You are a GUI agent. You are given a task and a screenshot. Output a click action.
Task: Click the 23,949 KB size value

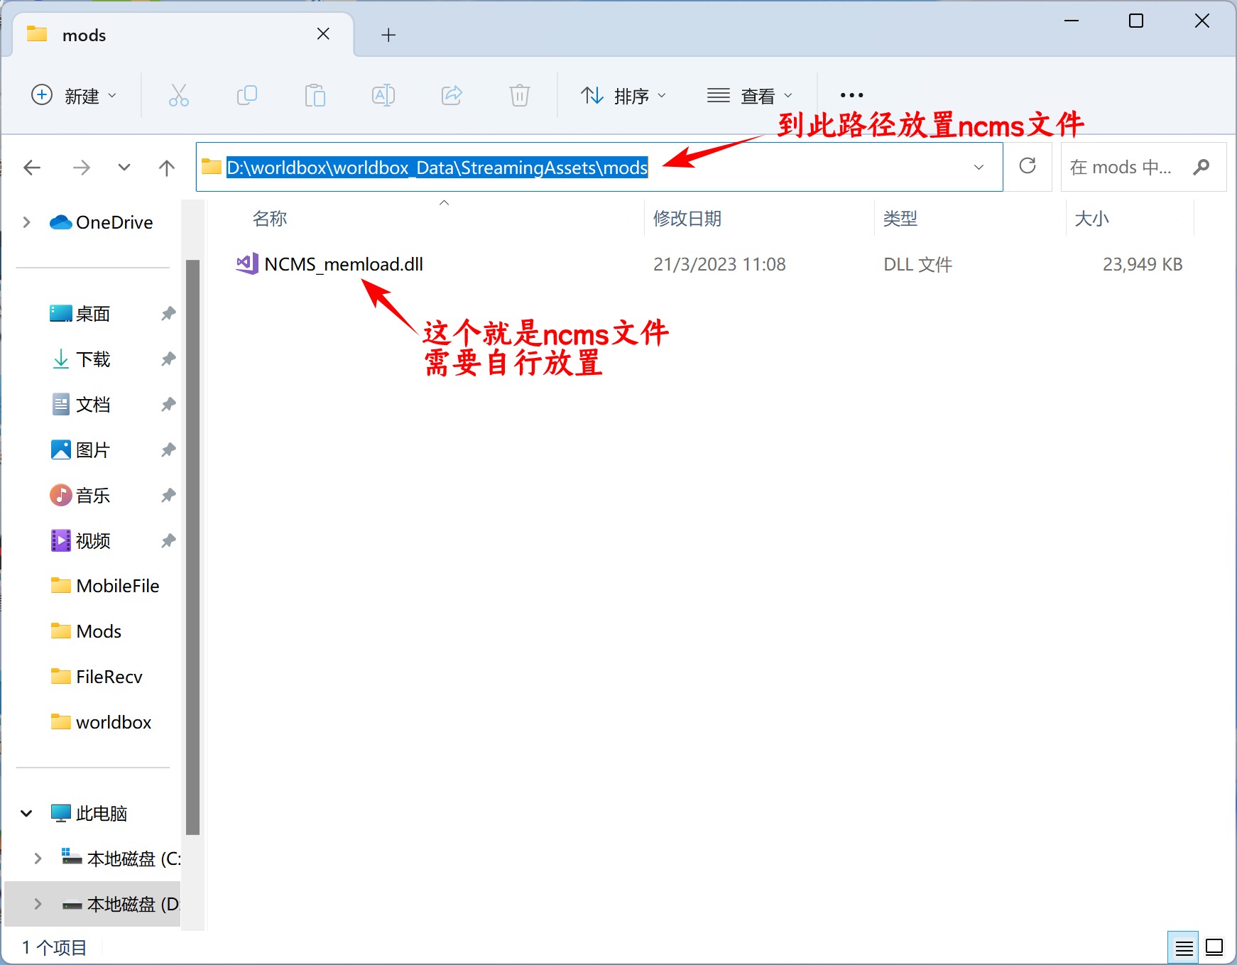(1143, 264)
